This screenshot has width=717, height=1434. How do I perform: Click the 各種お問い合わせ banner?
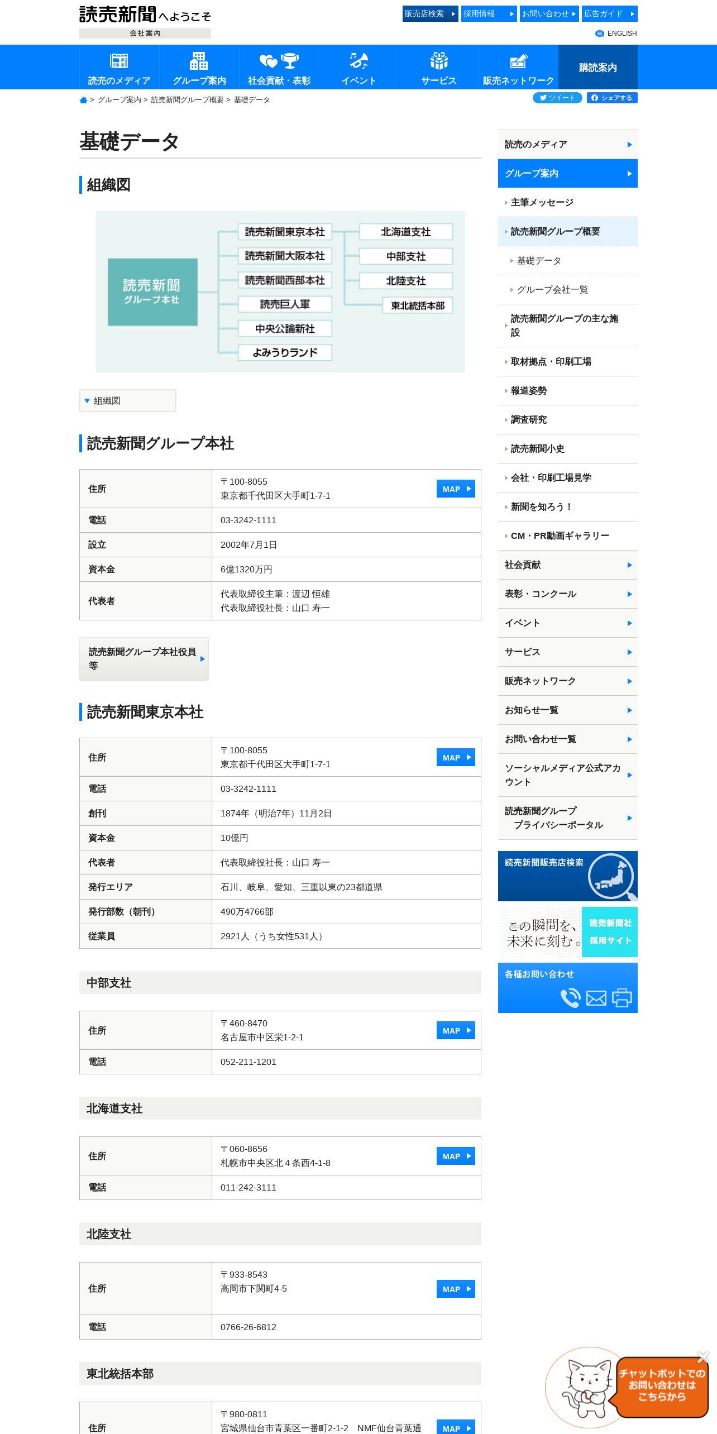coord(568,988)
